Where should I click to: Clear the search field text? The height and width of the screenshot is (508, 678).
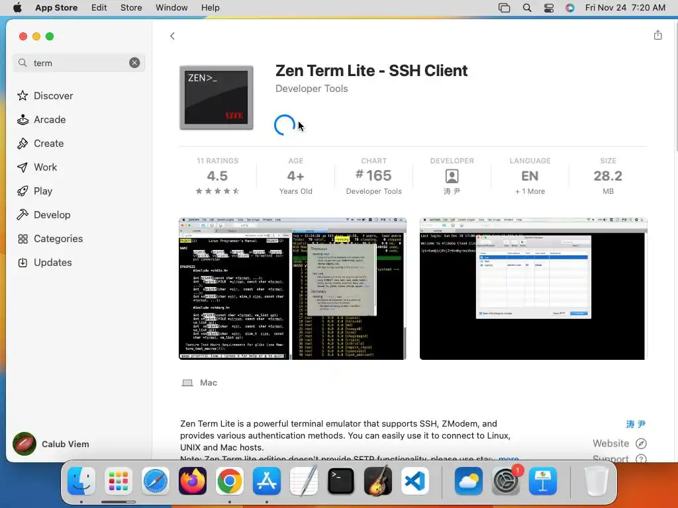pos(134,63)
